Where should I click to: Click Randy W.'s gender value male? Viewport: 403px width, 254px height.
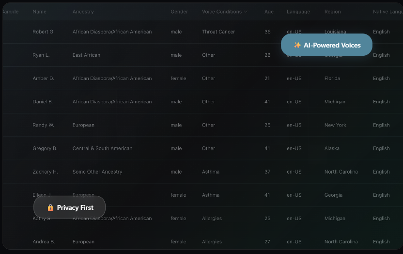click(176, 125)
